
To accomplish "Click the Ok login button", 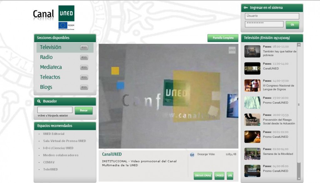I will pyautogui.click(x=292, y=25).
